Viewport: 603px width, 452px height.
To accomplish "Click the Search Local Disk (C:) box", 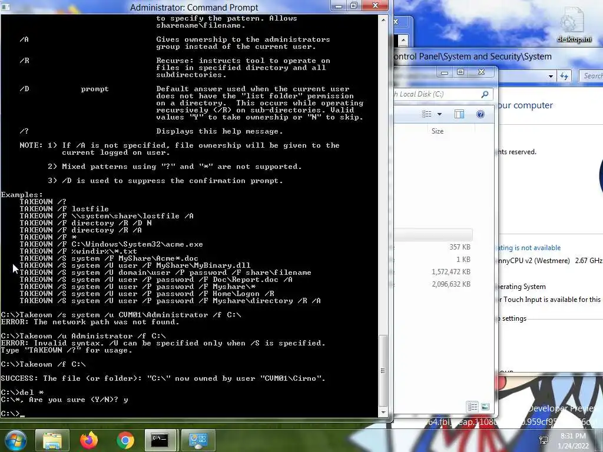I will [442, 94].
